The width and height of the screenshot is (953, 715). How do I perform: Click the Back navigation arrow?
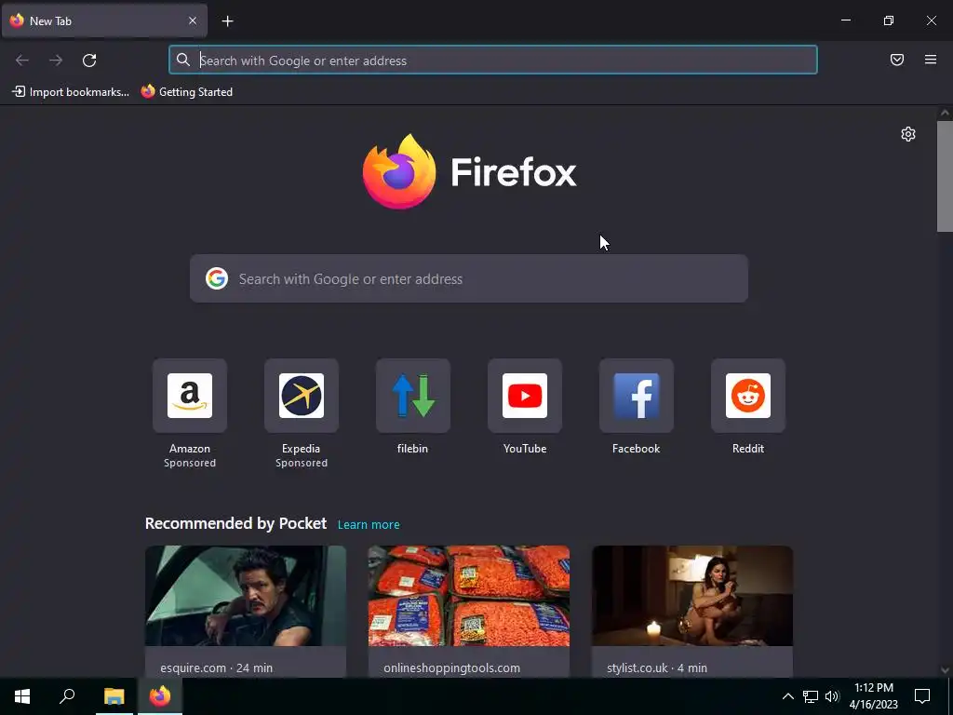pos(22,61)
